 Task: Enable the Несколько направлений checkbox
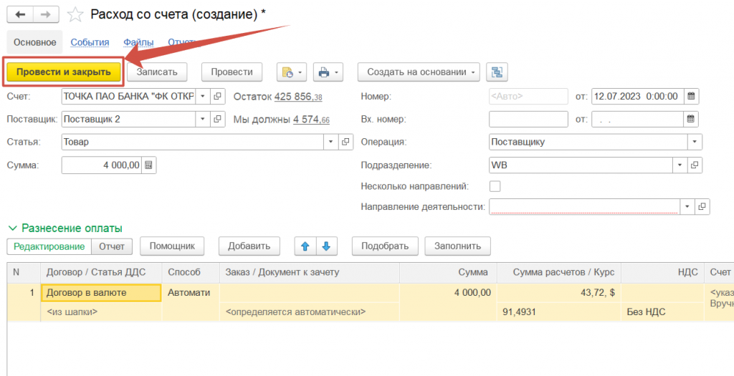point(495,186)
